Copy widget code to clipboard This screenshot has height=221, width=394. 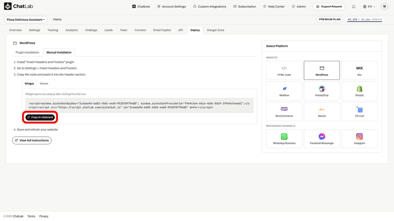tap(40, 117)
